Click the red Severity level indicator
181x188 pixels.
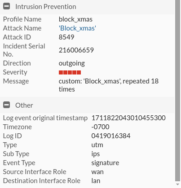[70, 73]
